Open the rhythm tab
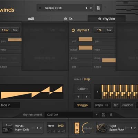Image resolution: width=138 pixels, height=138 pixels. click(109, 19)
